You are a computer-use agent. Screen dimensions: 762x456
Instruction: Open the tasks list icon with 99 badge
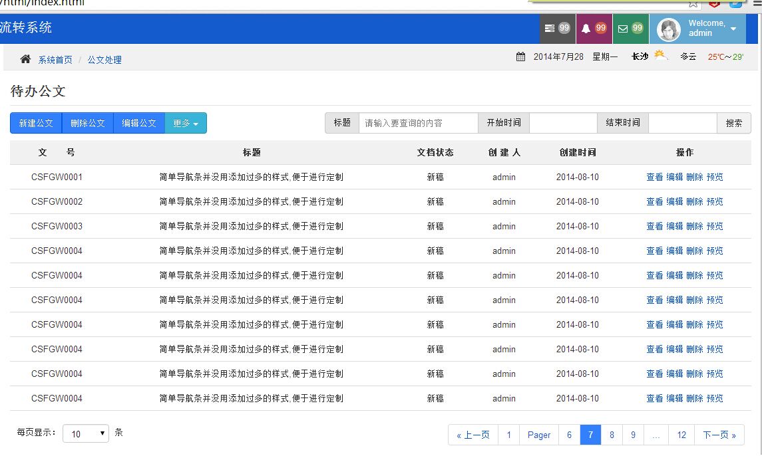[557, 29]
